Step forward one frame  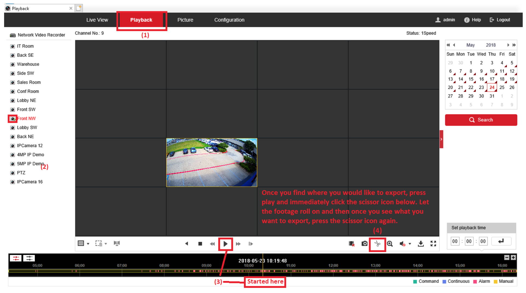tap(251, 244)
